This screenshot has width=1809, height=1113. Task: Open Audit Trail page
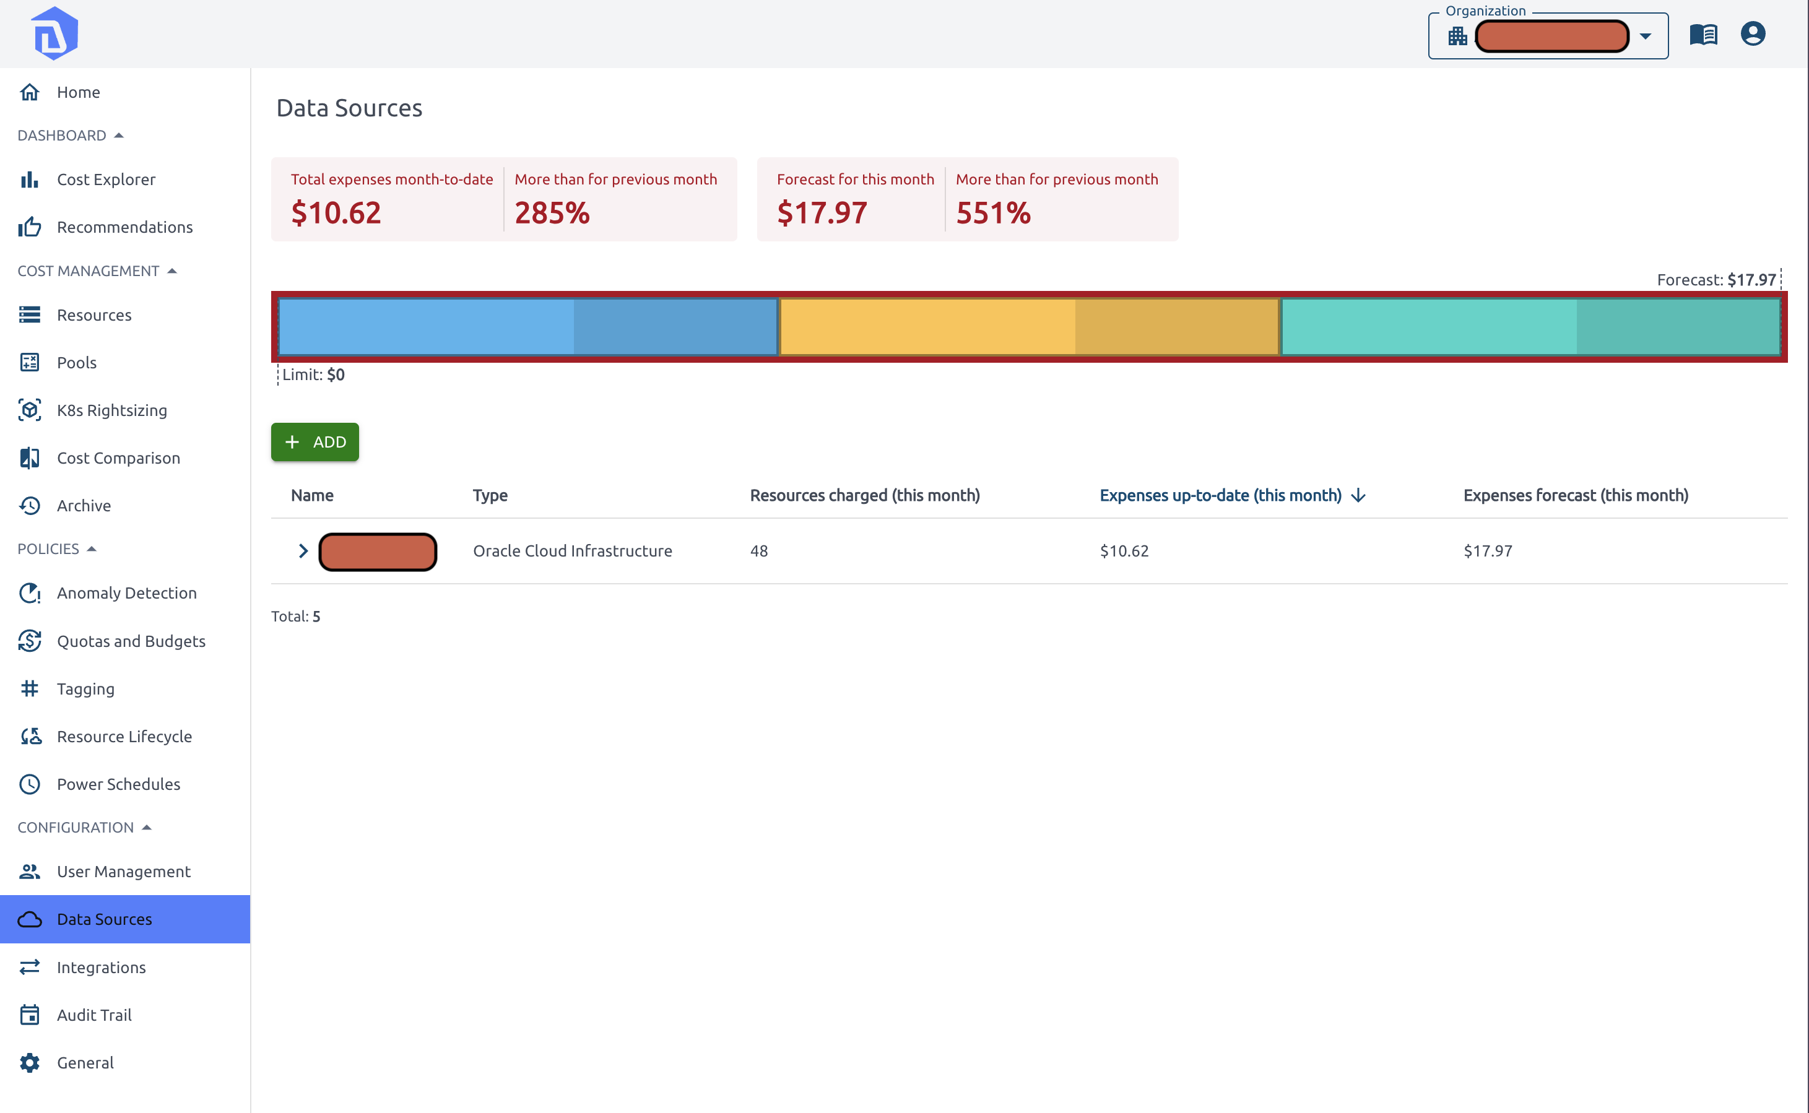click(125, 1015)
